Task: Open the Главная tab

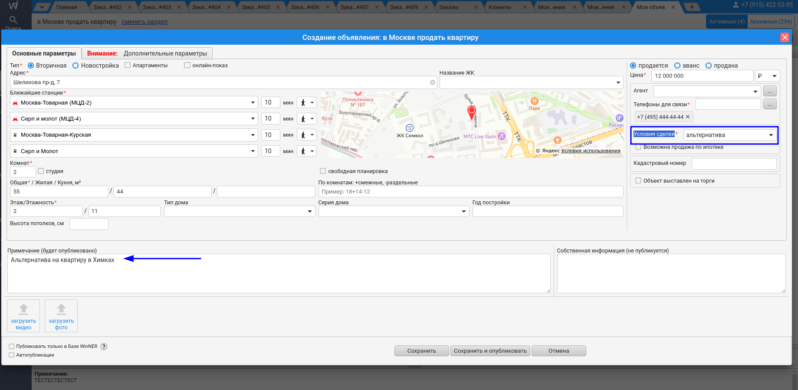Action: [x=66, y=7]
